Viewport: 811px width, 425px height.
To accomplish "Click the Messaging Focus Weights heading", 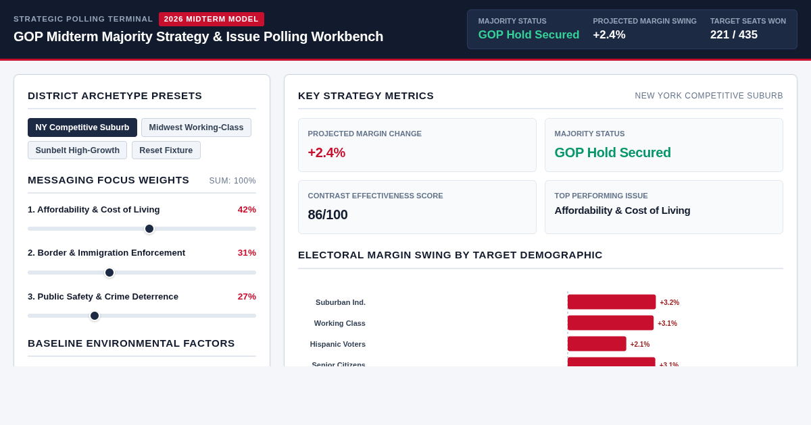I will point(108,180).
